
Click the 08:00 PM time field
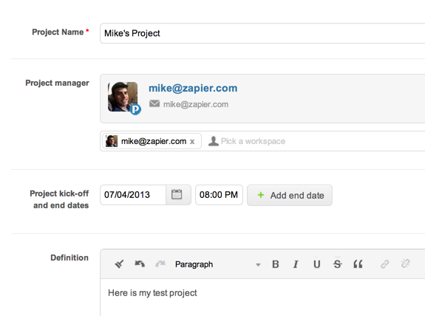click(x=219, y=195)
